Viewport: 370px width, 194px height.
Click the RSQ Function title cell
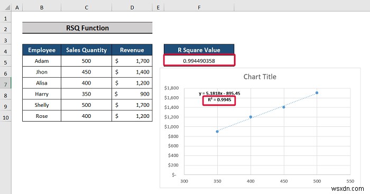pos(87,28)
